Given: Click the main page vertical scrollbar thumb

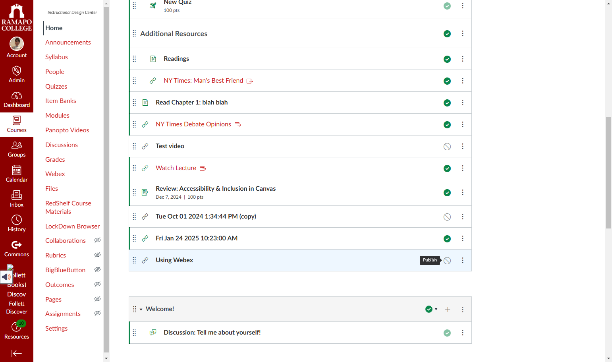Looking at the screenshot, I should click(x=608, y=173).
